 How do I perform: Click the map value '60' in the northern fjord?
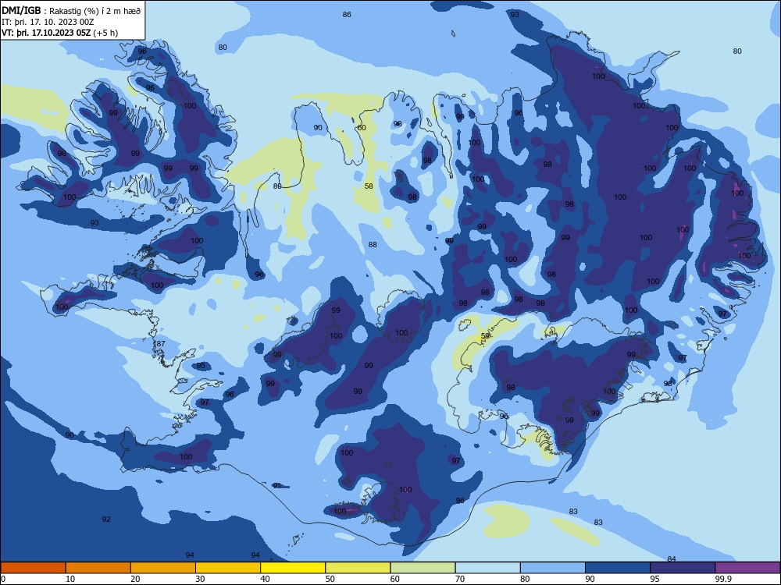click(x=362, y=127)
